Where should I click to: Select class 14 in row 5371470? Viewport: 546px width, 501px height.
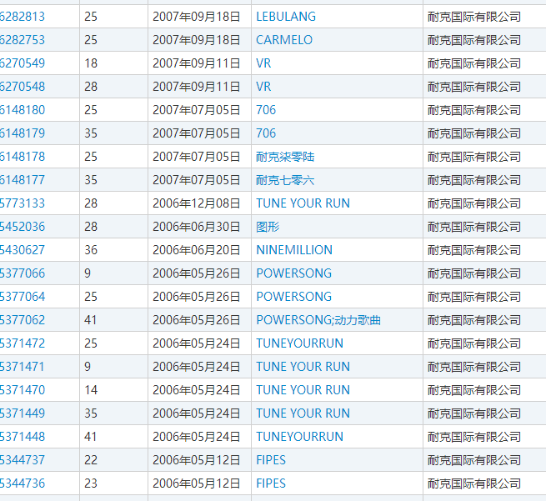click(91, 390)
